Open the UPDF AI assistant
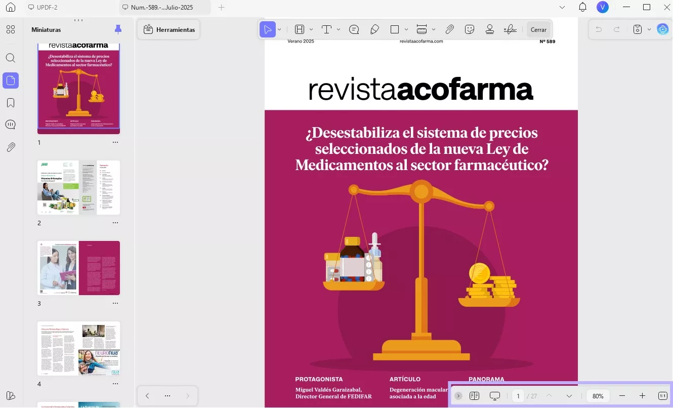Viewport: 673px width, 408px height. coord(662,29)
